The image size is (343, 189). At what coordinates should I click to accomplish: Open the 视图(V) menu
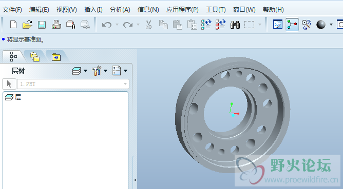(67, 10)
